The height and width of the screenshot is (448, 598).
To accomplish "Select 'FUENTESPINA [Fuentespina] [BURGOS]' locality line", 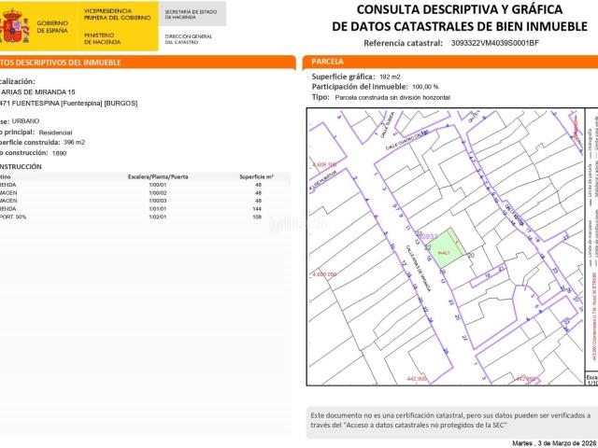I will click(x=75, y=104).
